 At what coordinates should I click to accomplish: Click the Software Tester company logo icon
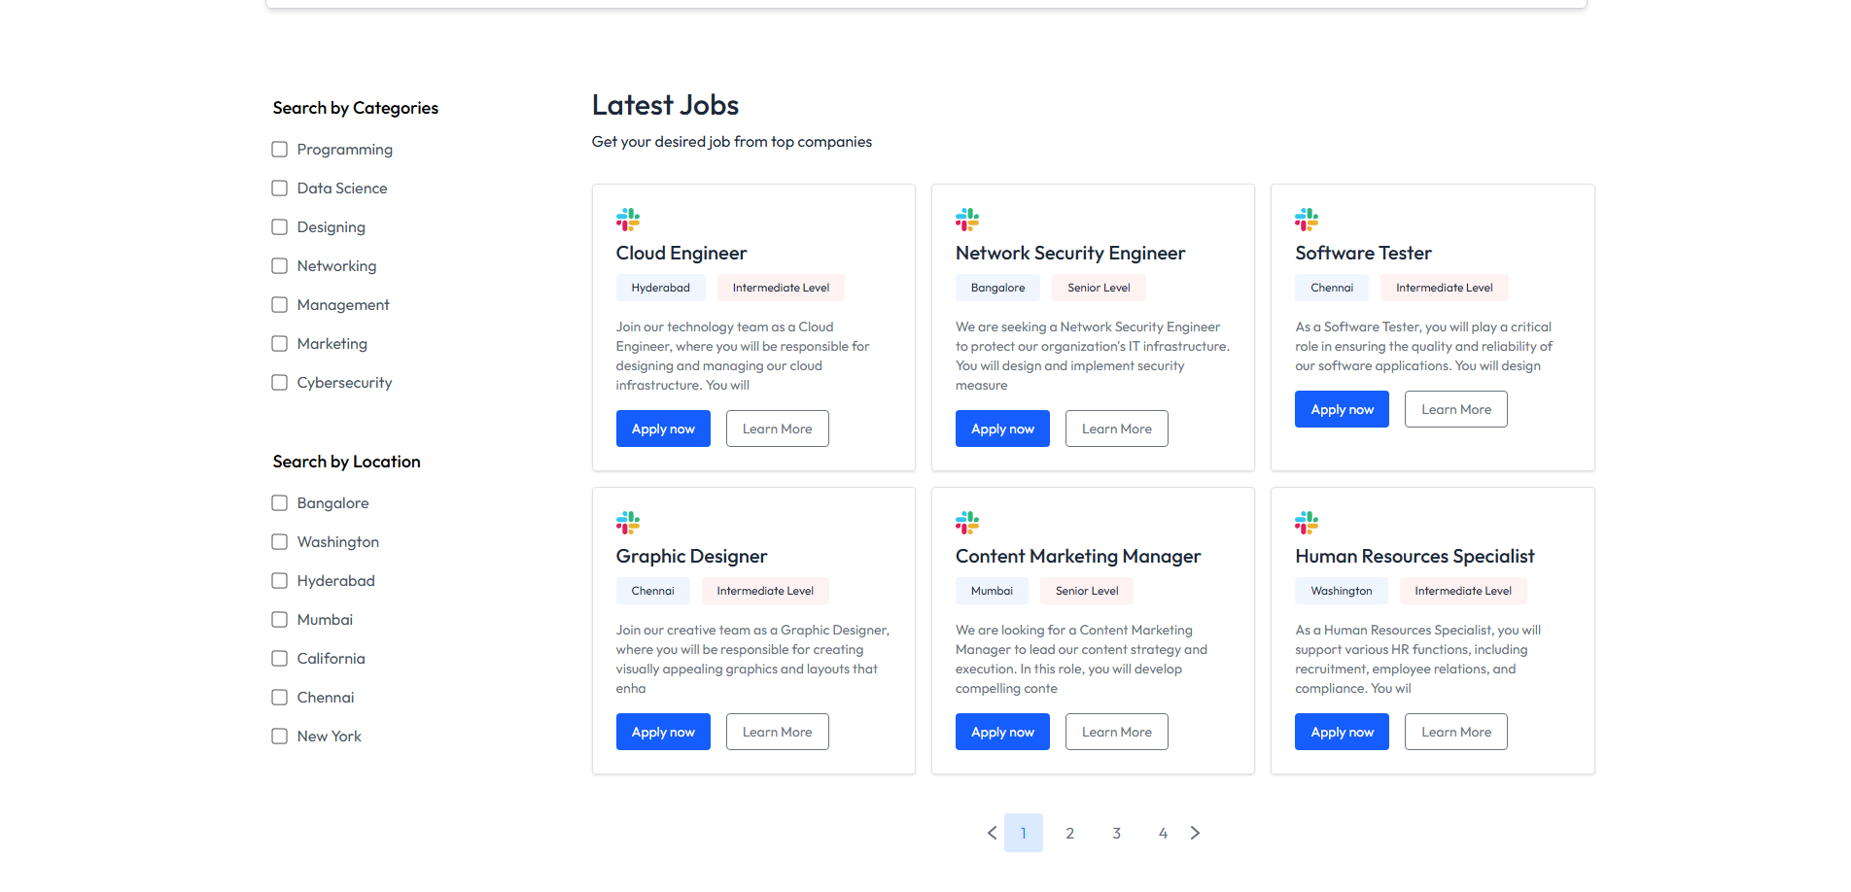pyautogui.click(x=1307, y=220)
